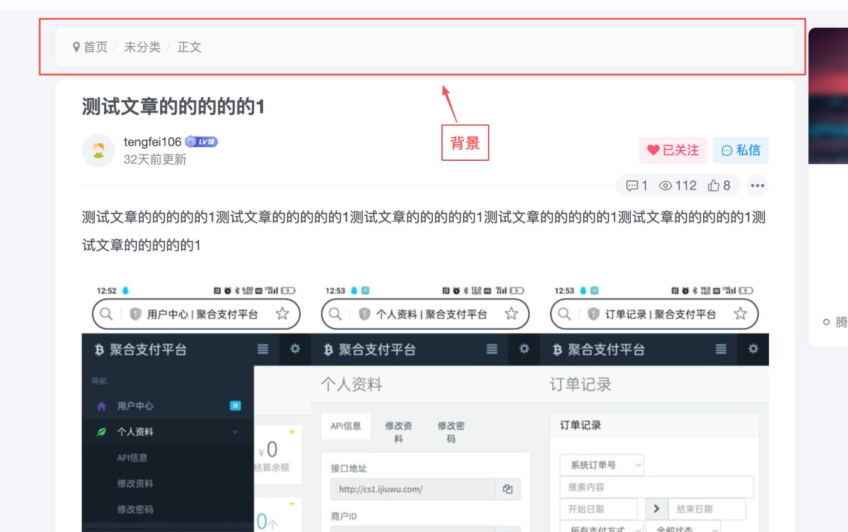Viewport: 848px width, 532px height.
Task: Open the comments icon showing 1
Action: (x=632, y=185)
